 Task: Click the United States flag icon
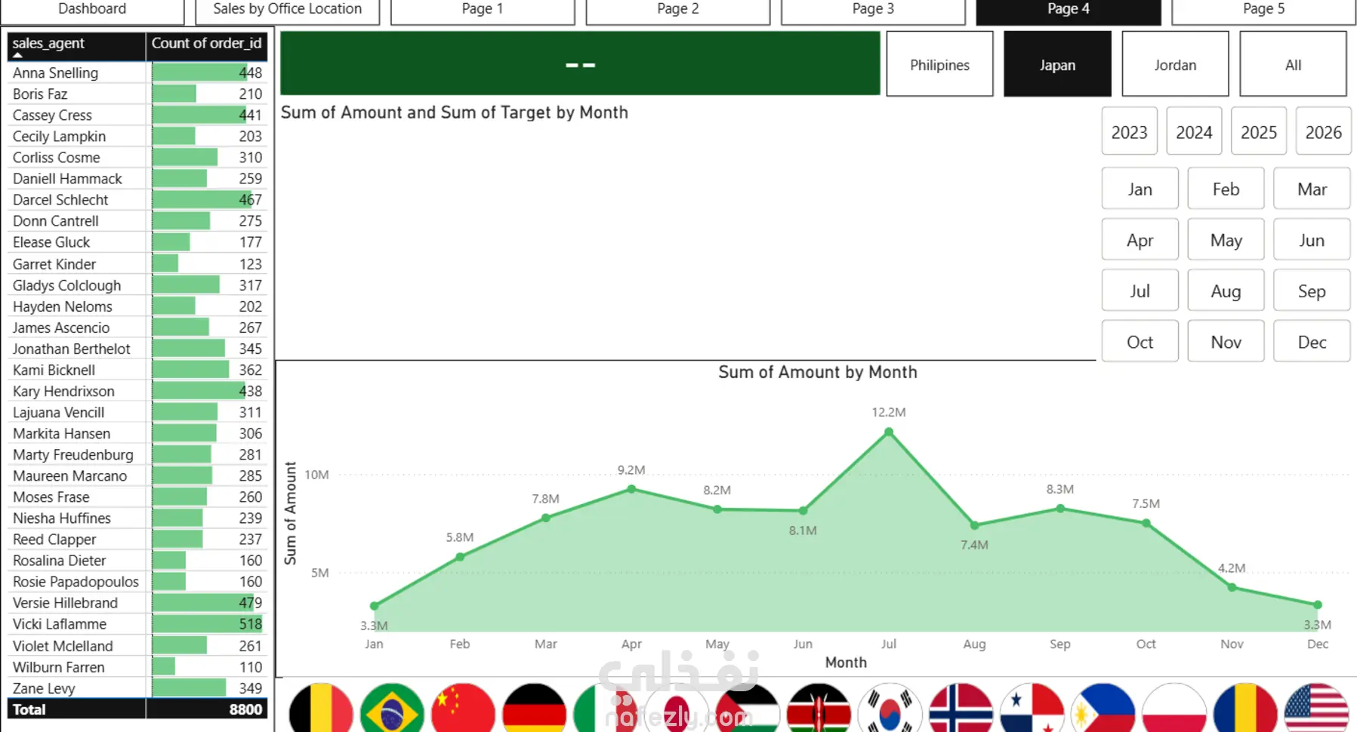1316,708
